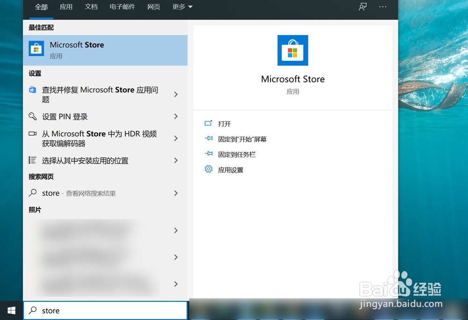Image resolution: width=468 pixels, height=320 pixels.
Task: Expand arrow for second blurred photo result
Action: [x=176, y=257]
